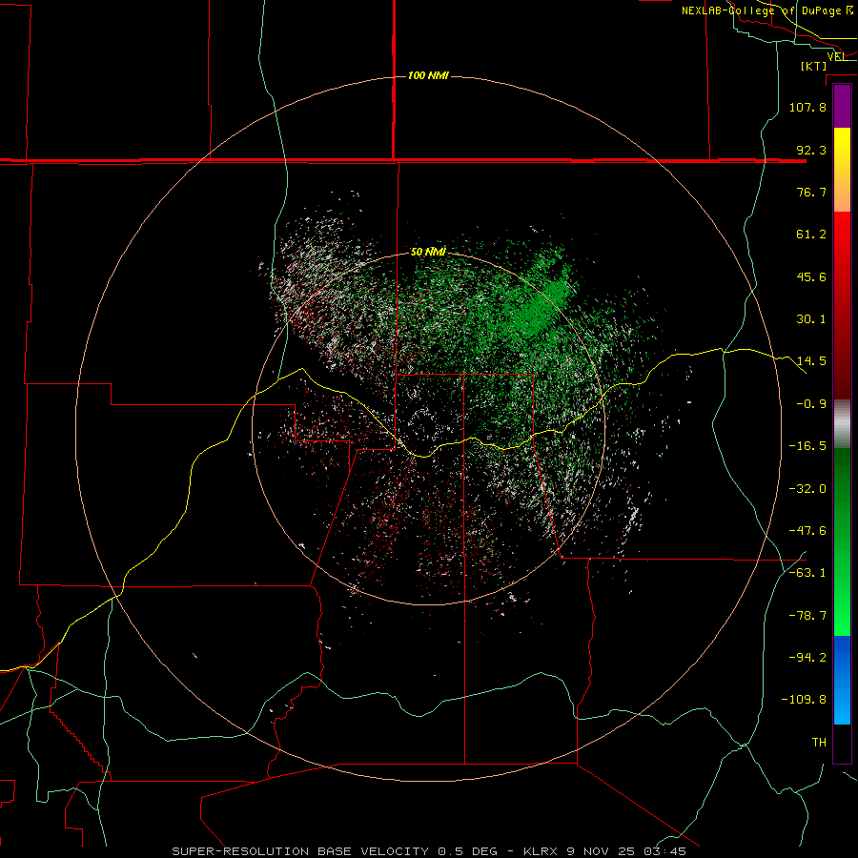Viewport: 858px width, 858px height.
Task: Select the 30.1 scale value
Action: pyautogui.click(x=811, y=319)
